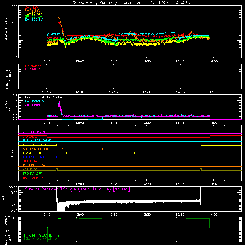Click the 14:00 time tick under the SAS panel
The image size is (245, 245).
213,215
